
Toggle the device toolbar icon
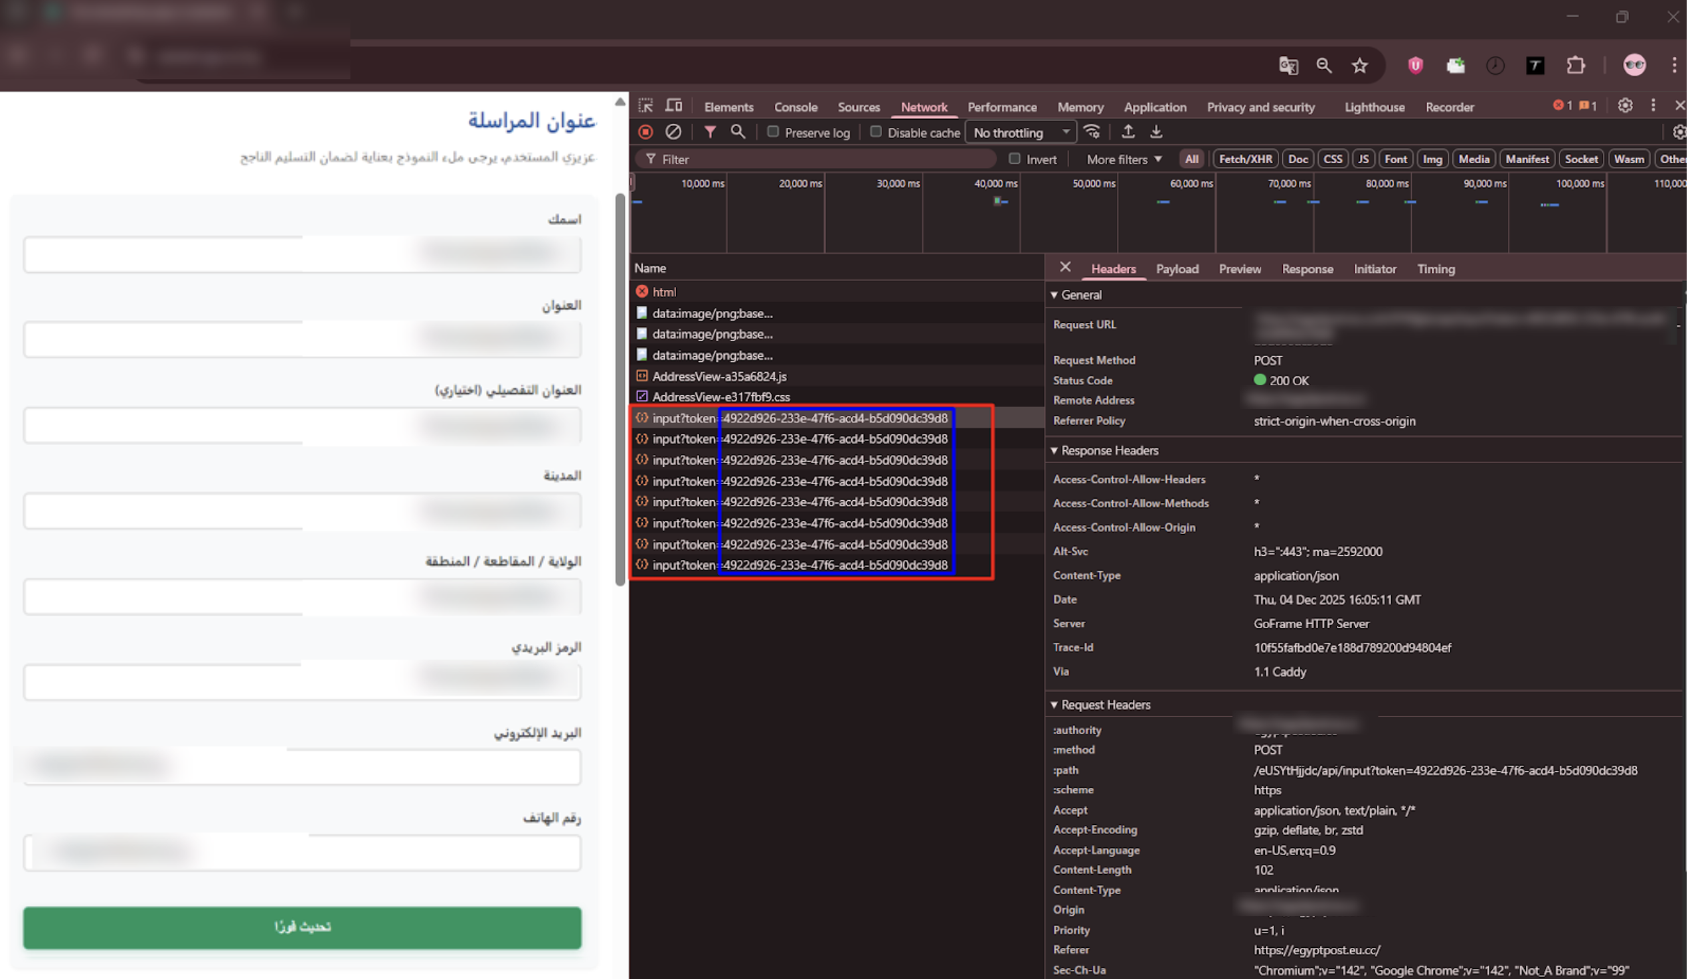point(674,106)
